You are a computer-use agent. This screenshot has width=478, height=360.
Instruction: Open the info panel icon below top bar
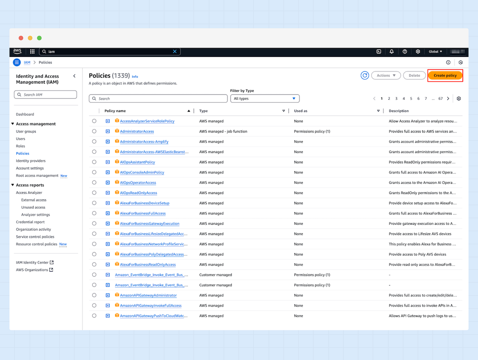pyautogui.click(x=448, y=63)
